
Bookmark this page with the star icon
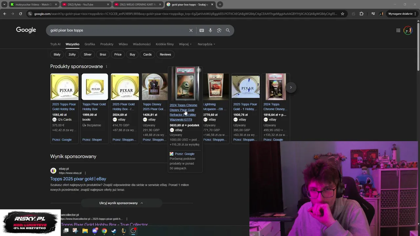click(343, 14)
